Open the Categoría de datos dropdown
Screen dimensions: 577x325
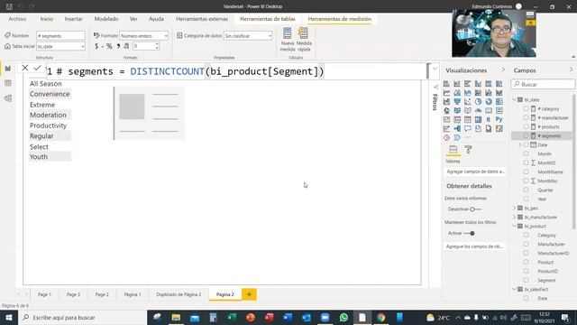pyautogui.click(x=248, y=36)
